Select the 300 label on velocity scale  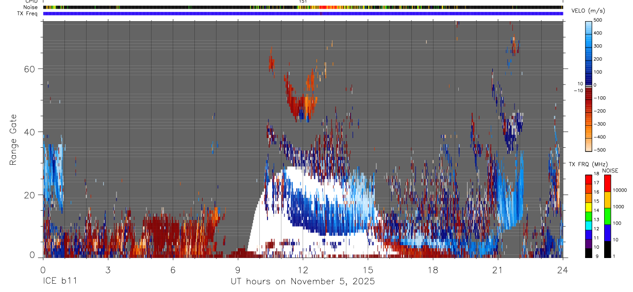pyautogui.click(x=598, y=46)
